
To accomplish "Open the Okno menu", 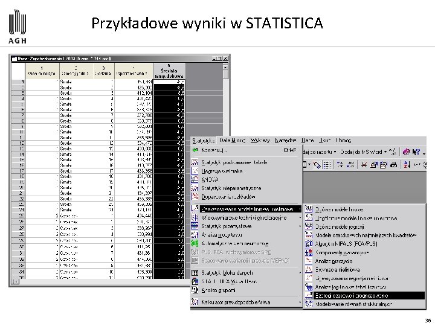I will pyautogui.click(x=324, y=141).
